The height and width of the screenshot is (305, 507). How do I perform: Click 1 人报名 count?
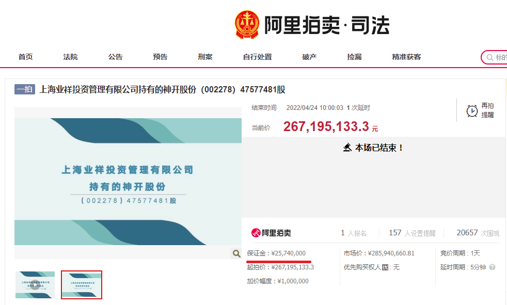(354, 233)
